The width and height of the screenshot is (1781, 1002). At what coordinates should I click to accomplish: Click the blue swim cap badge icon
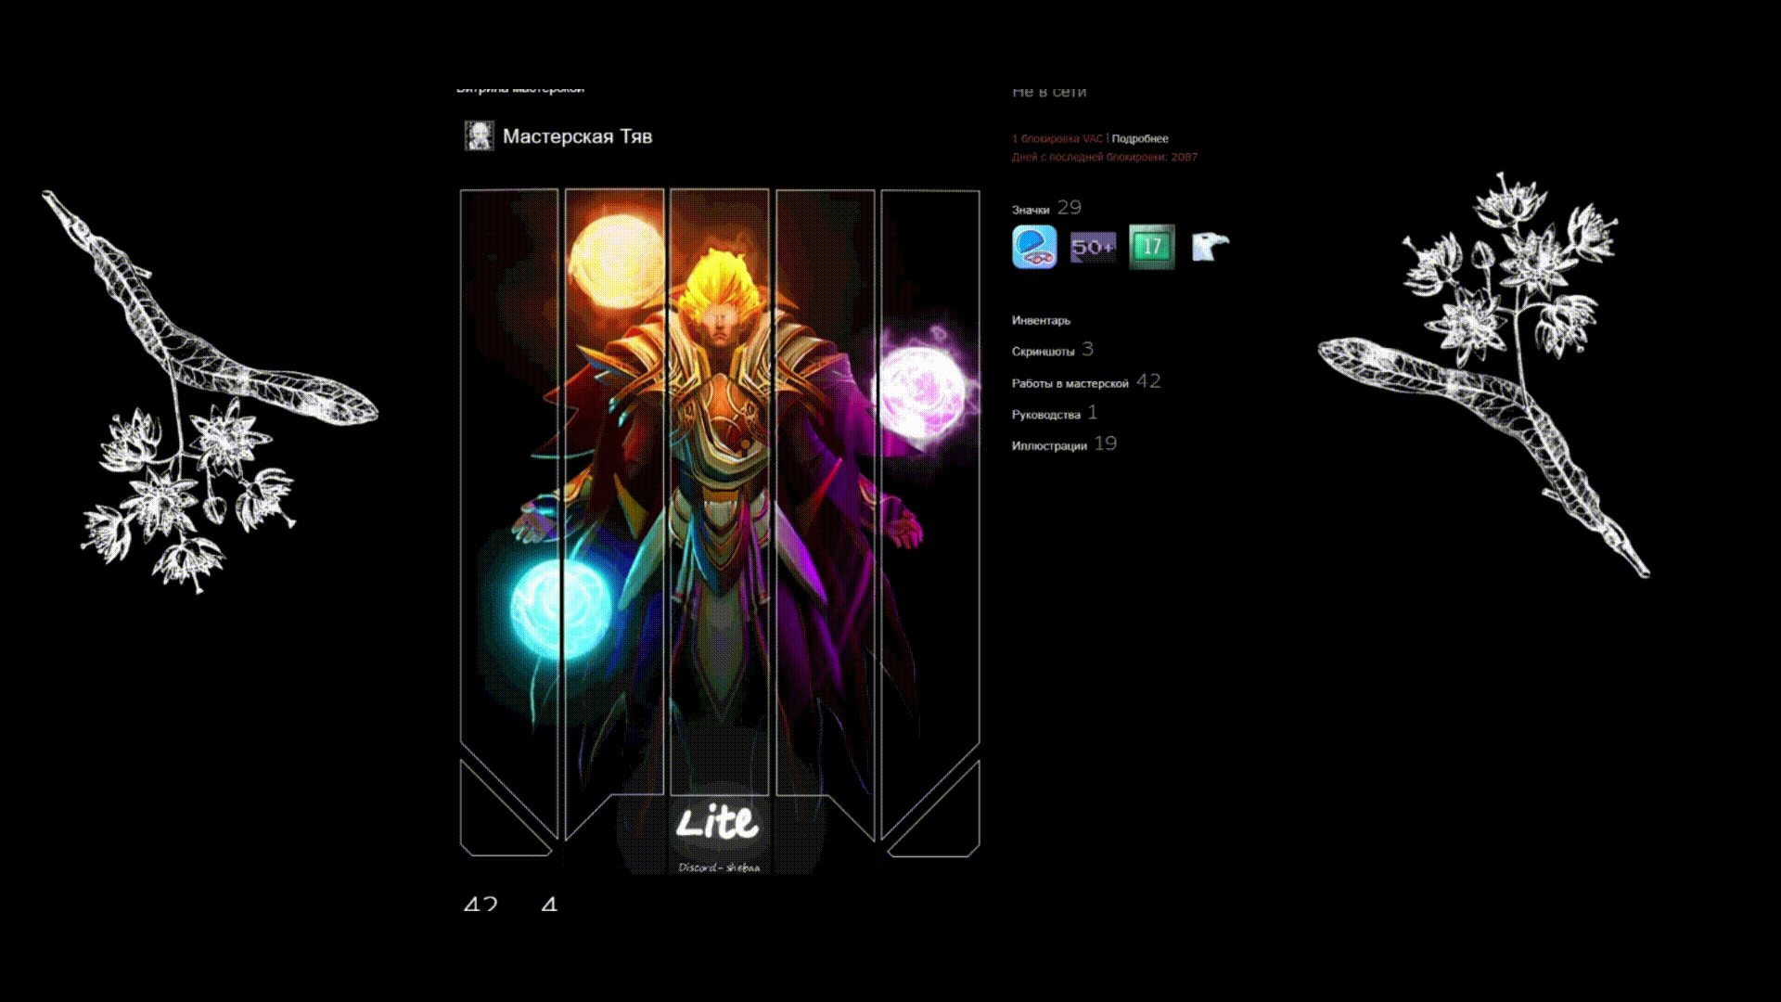point(1034,247)
